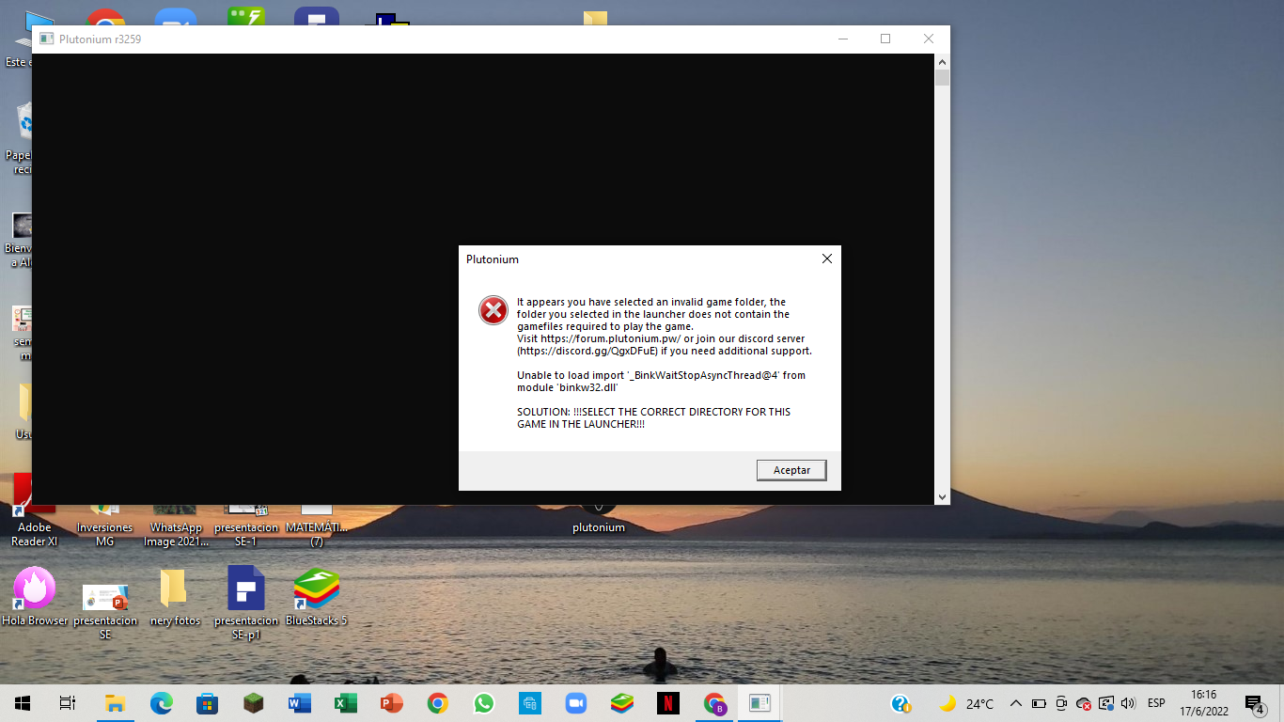Open notification center with 4 notifications
Viewport: 1284px width, 722px height.
click(1254, 703)
